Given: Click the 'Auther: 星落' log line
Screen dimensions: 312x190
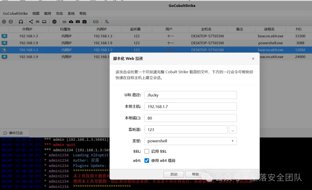Looking at the screenshot, I should pos(86,160).
